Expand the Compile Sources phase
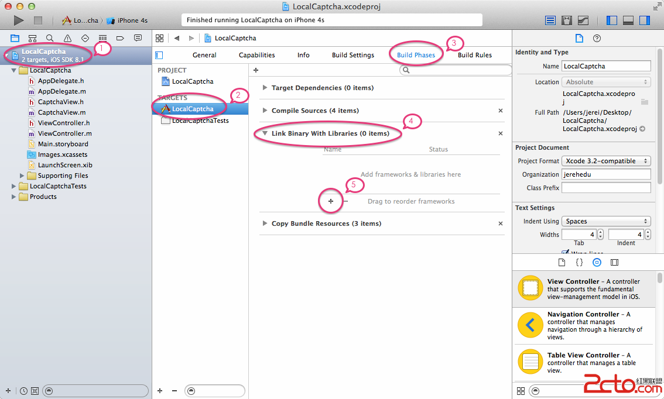This screenshot has height=399, width=664. 265,111
